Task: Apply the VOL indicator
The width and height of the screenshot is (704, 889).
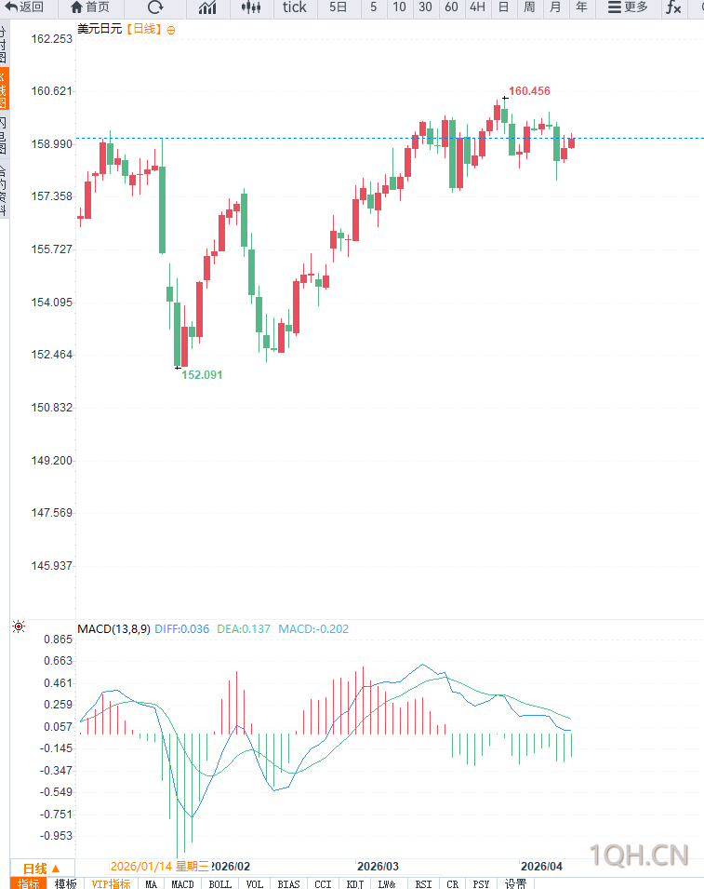Action: pos(255,883)
